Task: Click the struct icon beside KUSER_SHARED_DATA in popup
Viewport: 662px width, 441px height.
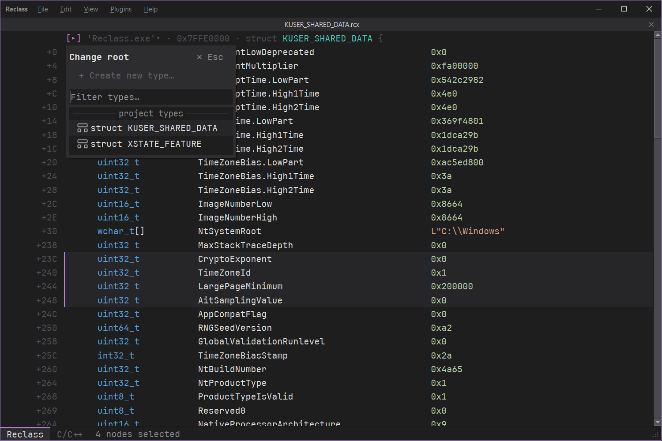Action: (83, 128)
